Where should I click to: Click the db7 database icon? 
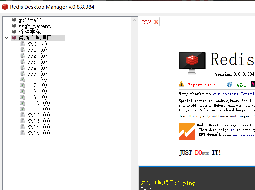coord(23,85)
